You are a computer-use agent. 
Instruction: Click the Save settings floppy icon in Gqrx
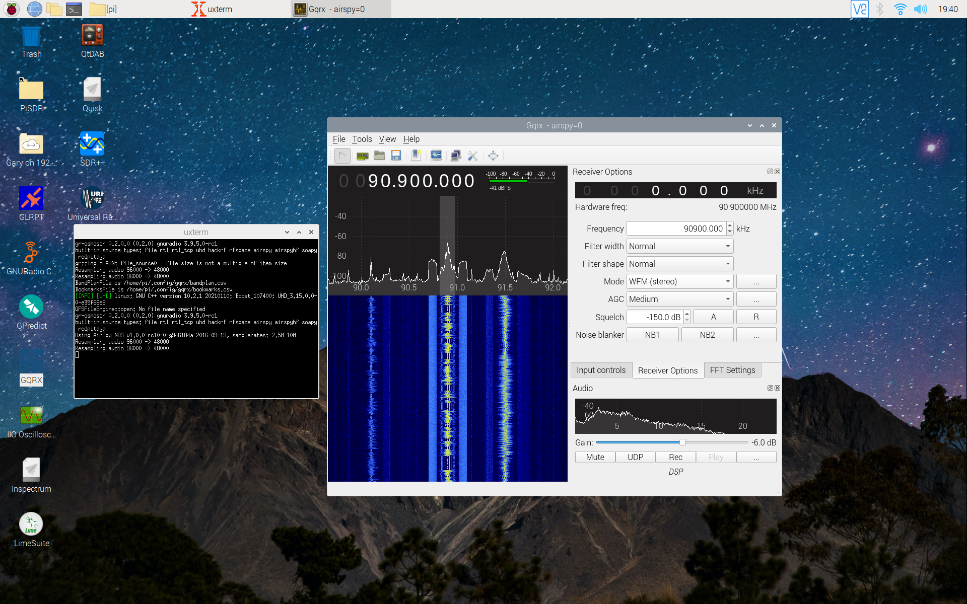tap(396, 156)
